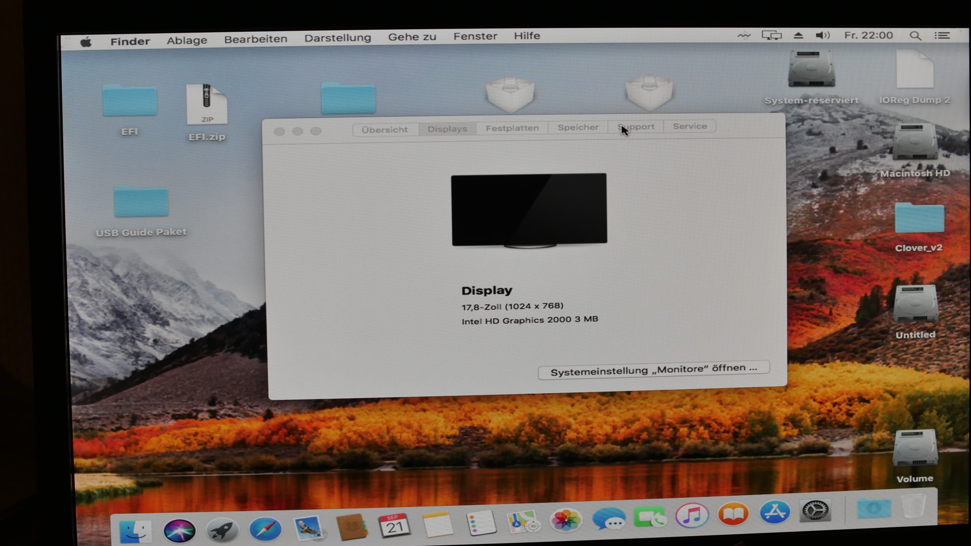Open the Service tab
This screenshot has width=971, height=546.
[690, 126]
